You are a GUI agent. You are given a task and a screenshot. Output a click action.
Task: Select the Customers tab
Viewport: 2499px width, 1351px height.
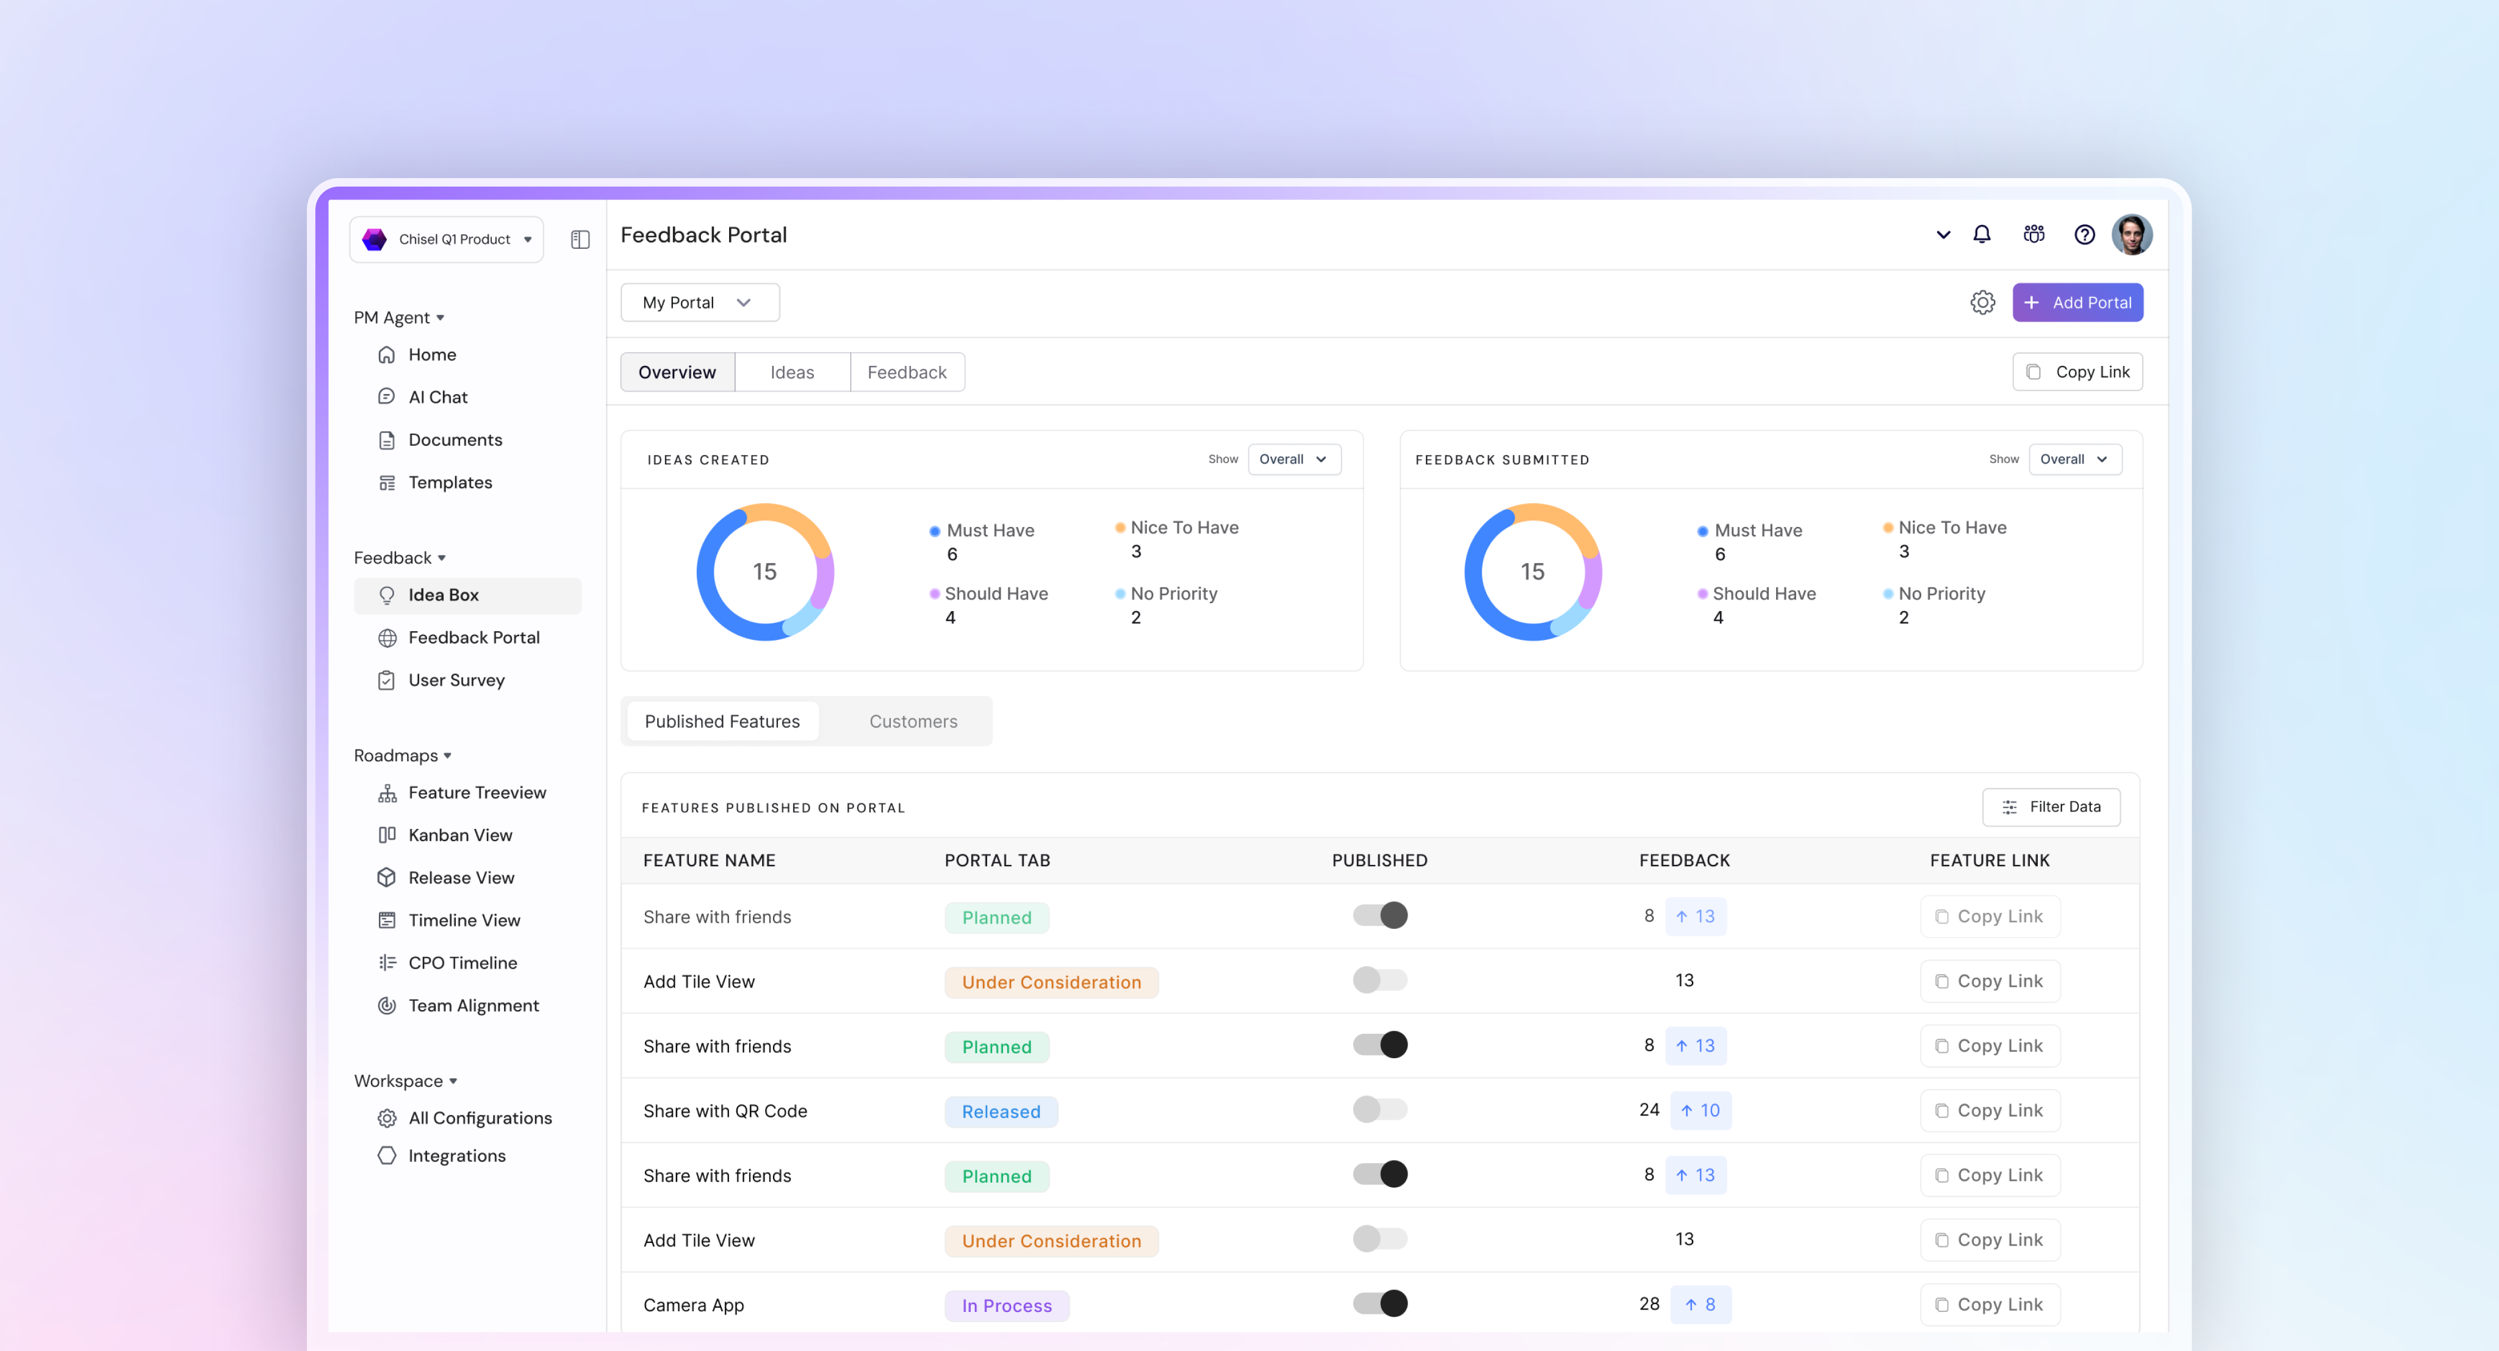(913, 722)
